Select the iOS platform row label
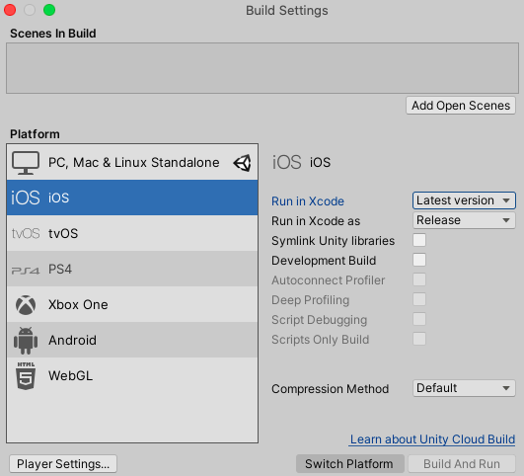The width and height of the screenshot is (524, 476). click(58, 198)
